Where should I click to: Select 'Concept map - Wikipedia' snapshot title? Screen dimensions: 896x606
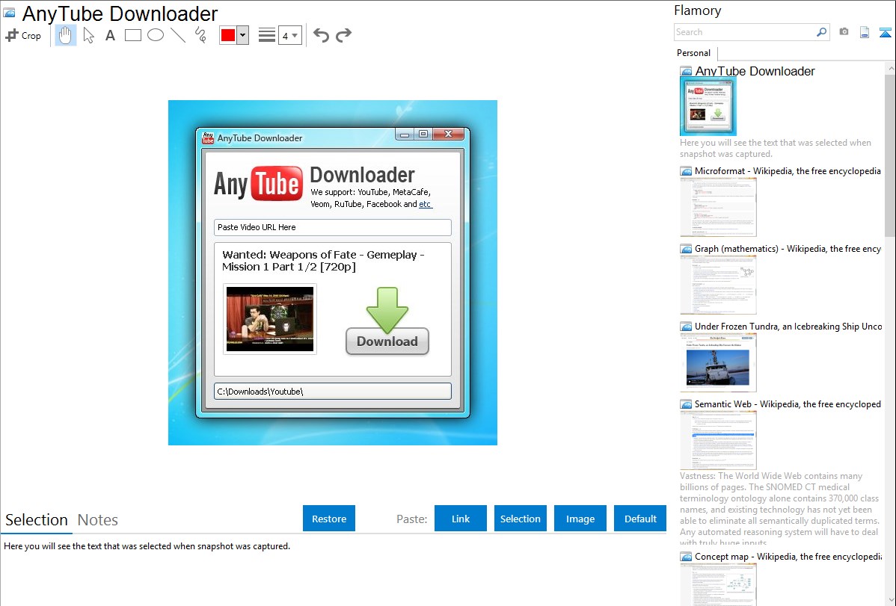[788, 556]
